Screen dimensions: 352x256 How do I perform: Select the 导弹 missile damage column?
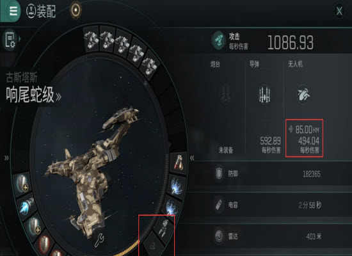pos(265,107)
